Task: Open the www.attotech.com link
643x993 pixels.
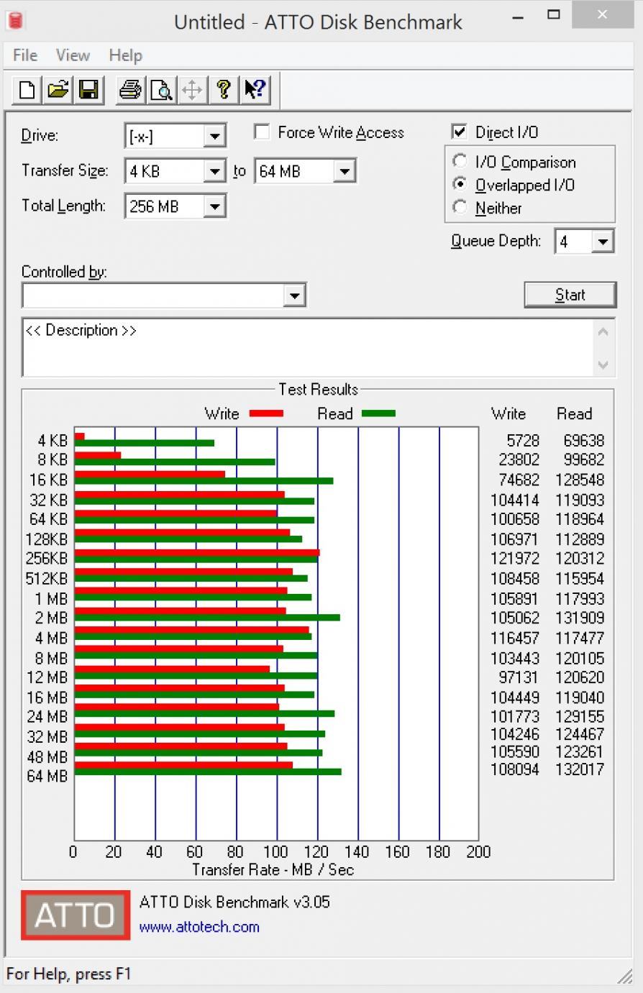Action: (x=199, y=927)
